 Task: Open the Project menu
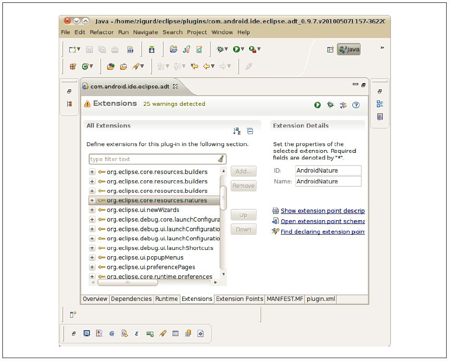(197, 32)
